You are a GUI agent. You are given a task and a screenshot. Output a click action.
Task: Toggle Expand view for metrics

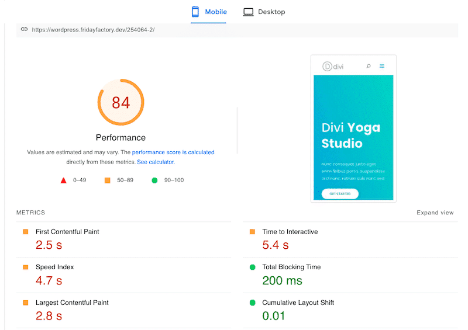[435, 213]
